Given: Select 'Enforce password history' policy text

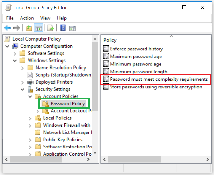Looking at the screenshot, I should [136, 49].
